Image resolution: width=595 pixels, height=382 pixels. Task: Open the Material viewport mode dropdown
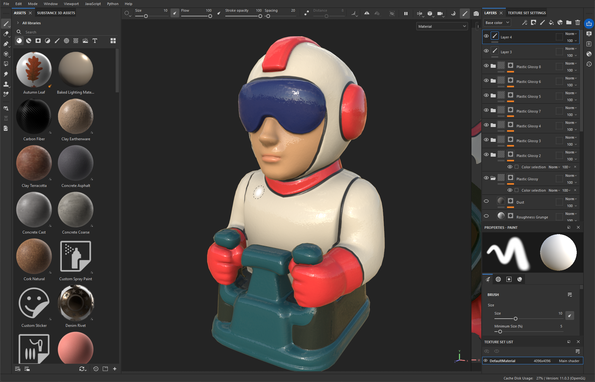tap(442, 26)
